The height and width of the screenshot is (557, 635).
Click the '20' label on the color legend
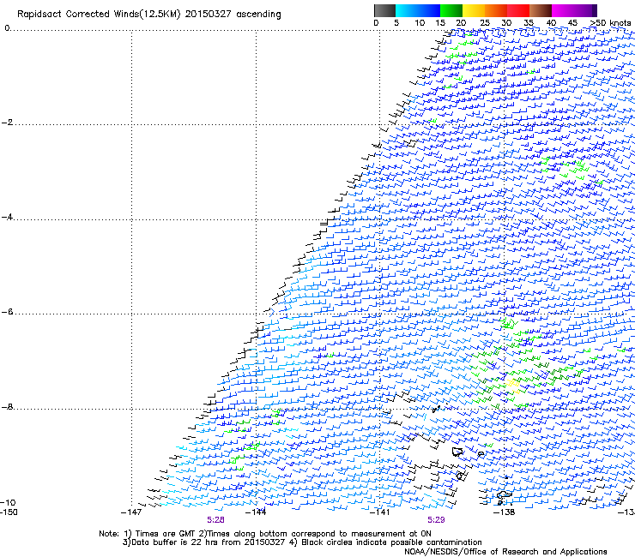pos(461,23)
